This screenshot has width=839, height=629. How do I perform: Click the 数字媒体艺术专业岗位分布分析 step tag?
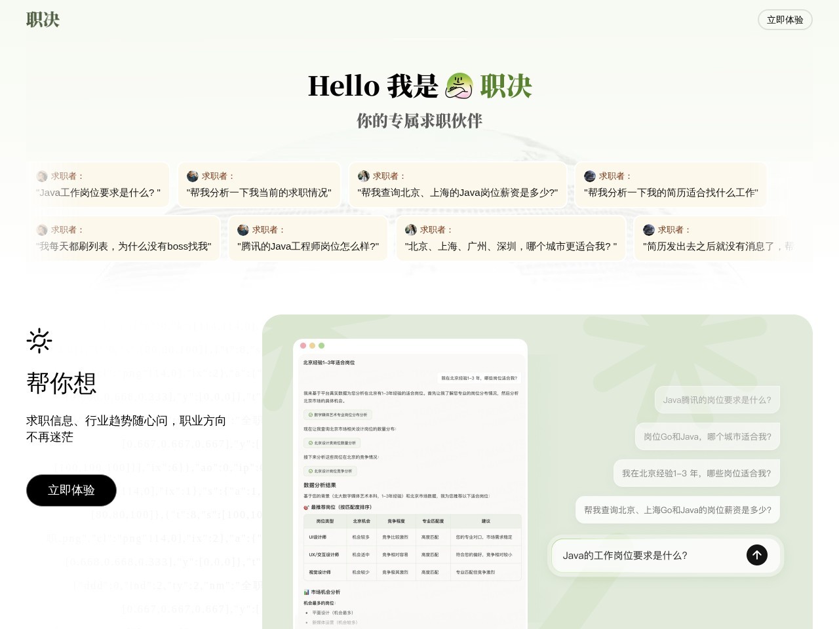[338, 415]
